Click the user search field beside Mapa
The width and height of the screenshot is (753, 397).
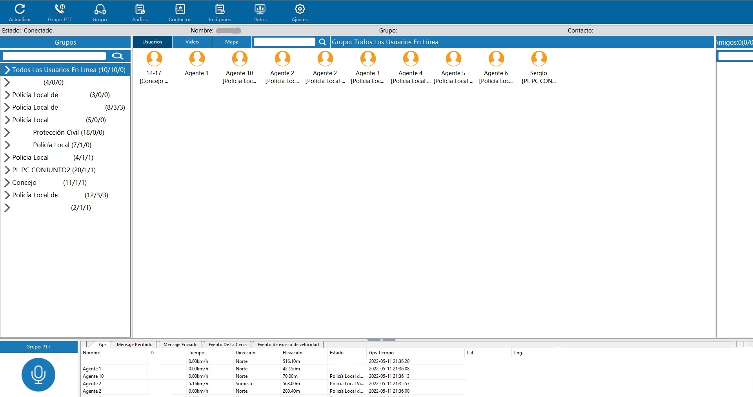point(284,42)
